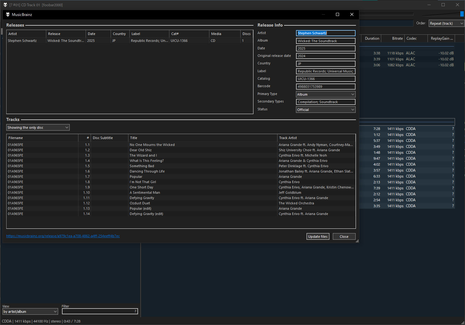Image resolution: width=465 pixels, height=325 pixels.
Task: Expand the View 'by artist/album' dropdown
Action: point(30,312)
